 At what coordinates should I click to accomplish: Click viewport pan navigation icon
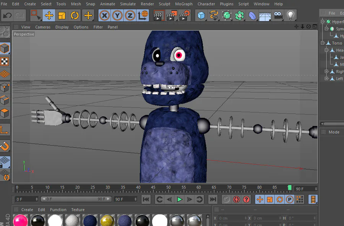click(x=296, y=26)
